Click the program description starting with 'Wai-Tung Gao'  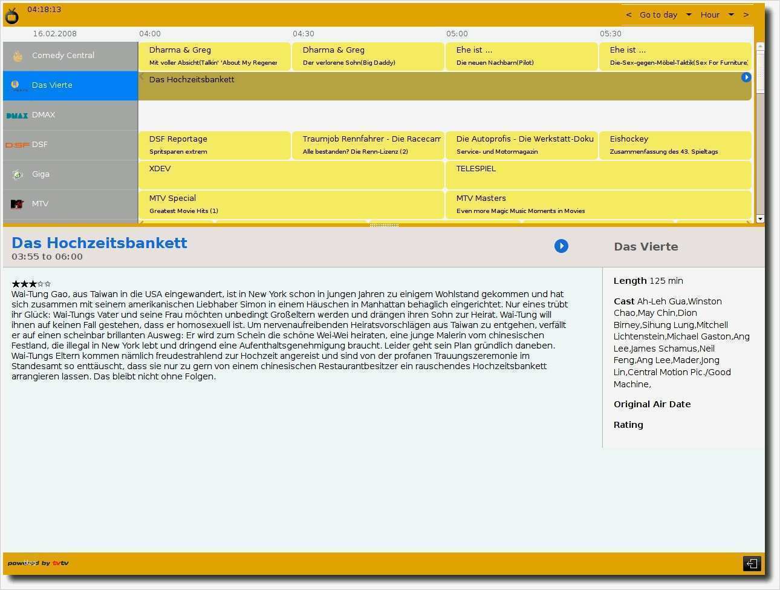(290, 335)
